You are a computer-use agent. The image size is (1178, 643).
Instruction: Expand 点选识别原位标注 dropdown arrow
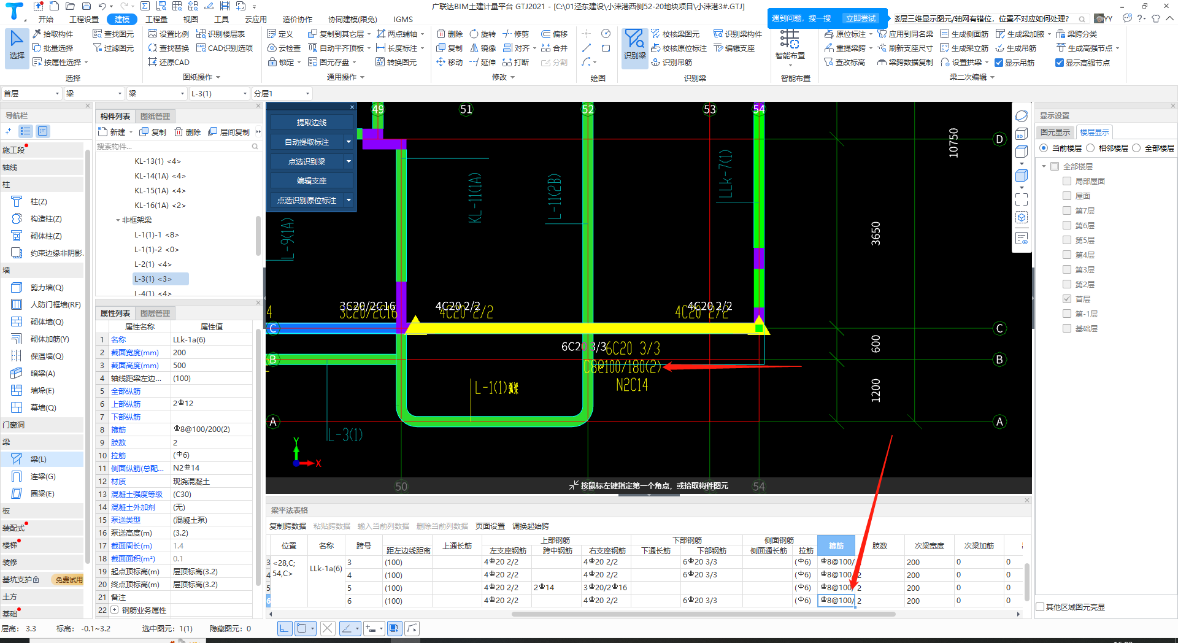click(348, 200)
